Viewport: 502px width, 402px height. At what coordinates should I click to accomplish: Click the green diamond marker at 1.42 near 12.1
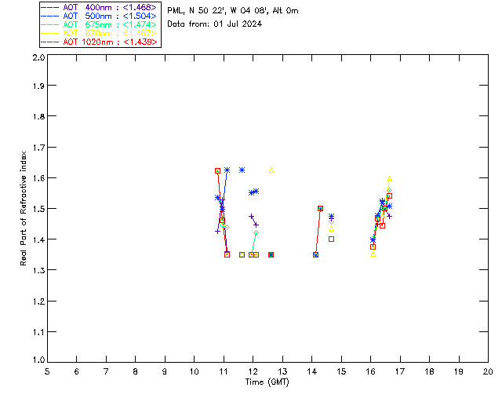256,232
